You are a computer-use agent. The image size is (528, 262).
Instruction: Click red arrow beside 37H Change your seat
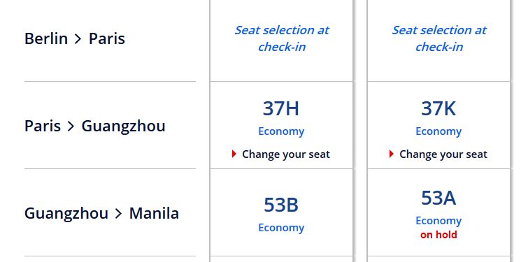pos(234,154)
